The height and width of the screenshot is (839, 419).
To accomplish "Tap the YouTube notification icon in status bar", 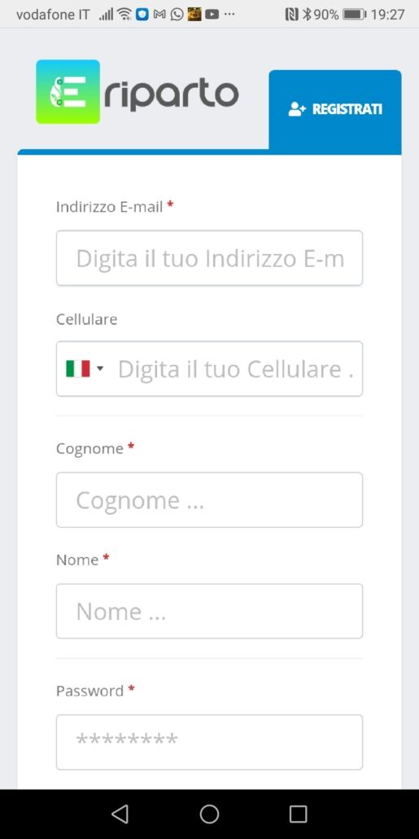I will click(x=212, y=15).
